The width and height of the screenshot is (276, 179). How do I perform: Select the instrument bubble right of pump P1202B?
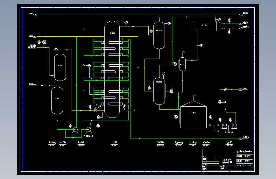[x=98, y=126]
